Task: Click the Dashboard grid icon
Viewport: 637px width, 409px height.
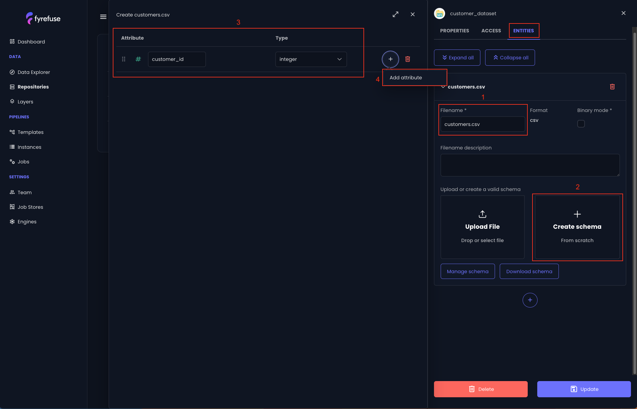Action: [12, 41]
